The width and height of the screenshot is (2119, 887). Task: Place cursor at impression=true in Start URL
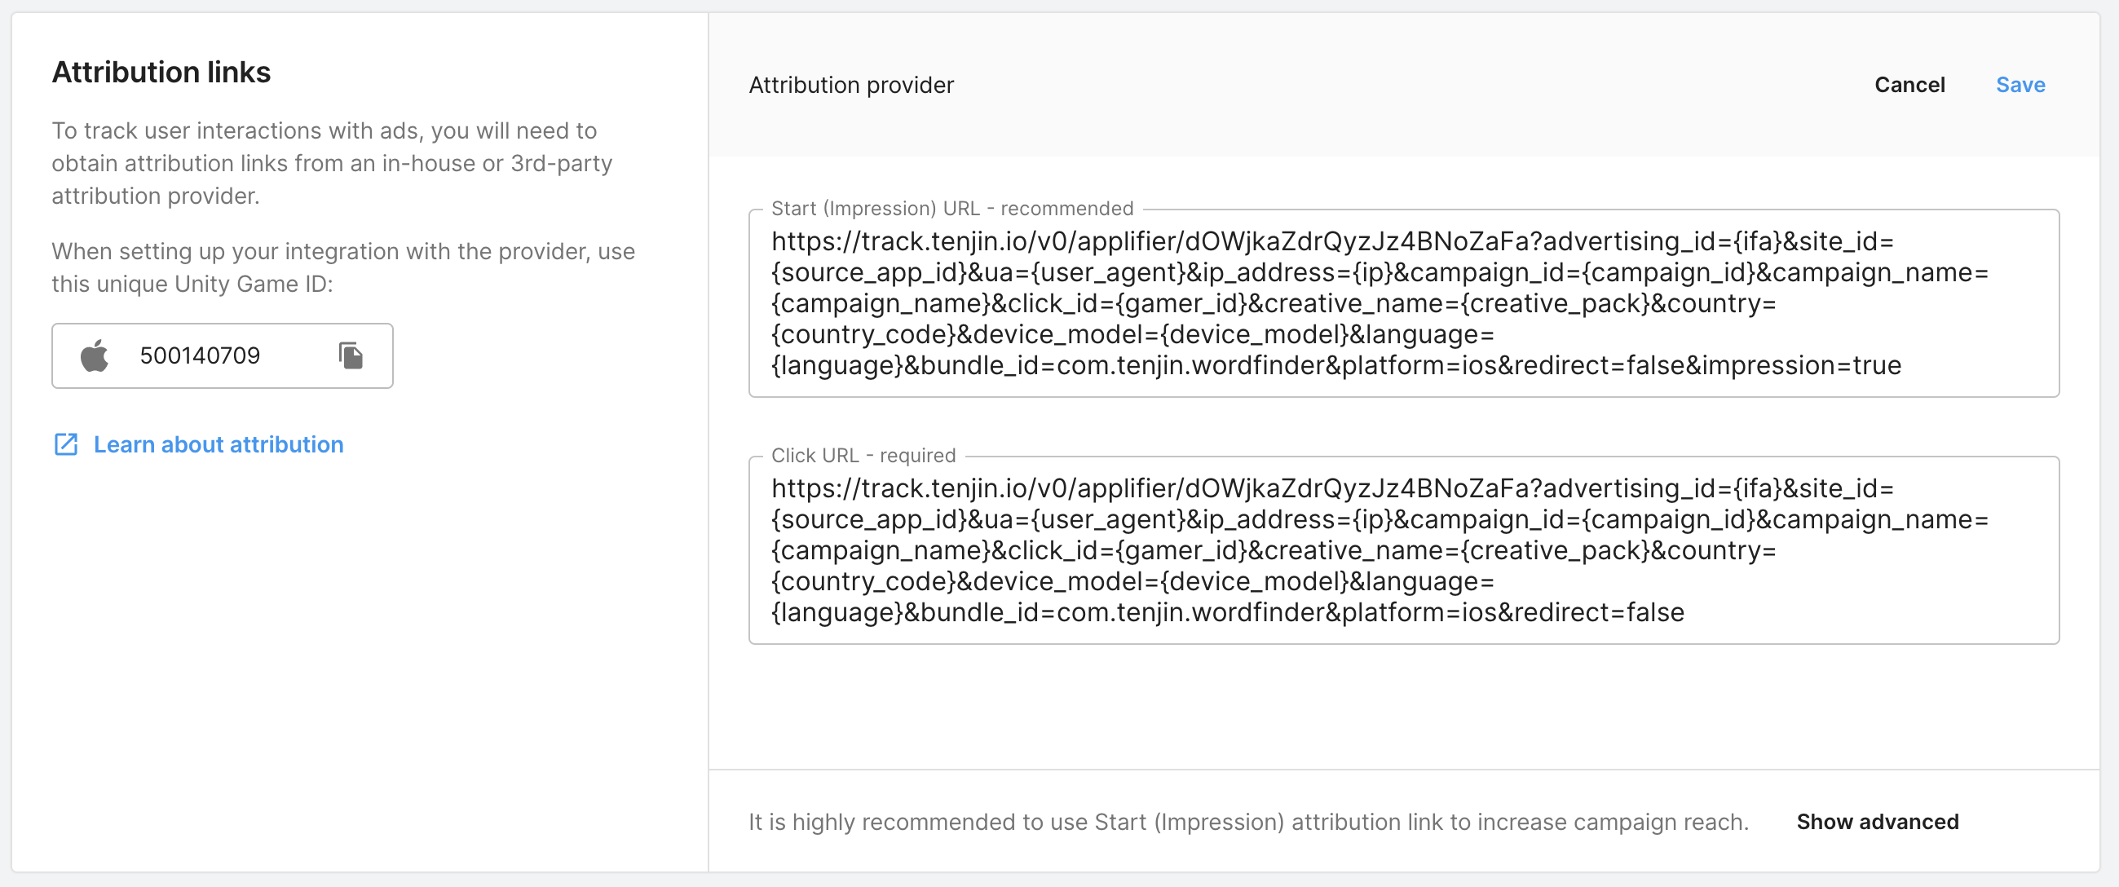tap(1802, 365)
